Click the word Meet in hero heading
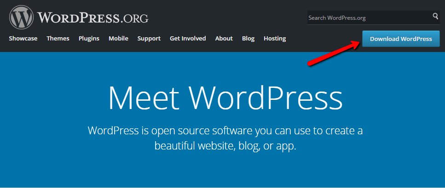 tap(145, 98)
